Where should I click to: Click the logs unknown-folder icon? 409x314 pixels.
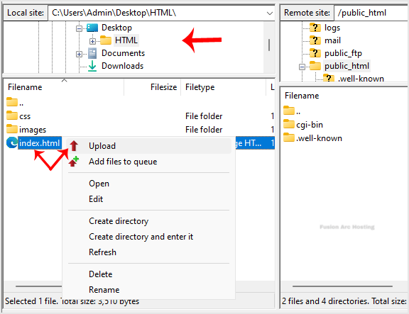pyautogui.click(x=315, y=28)
